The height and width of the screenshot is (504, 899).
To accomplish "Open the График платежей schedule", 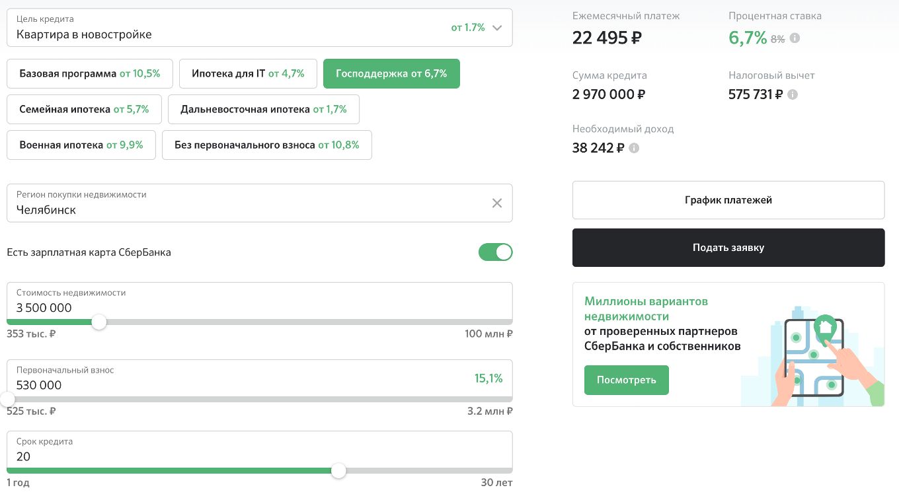I will click(x=728, y=200).
